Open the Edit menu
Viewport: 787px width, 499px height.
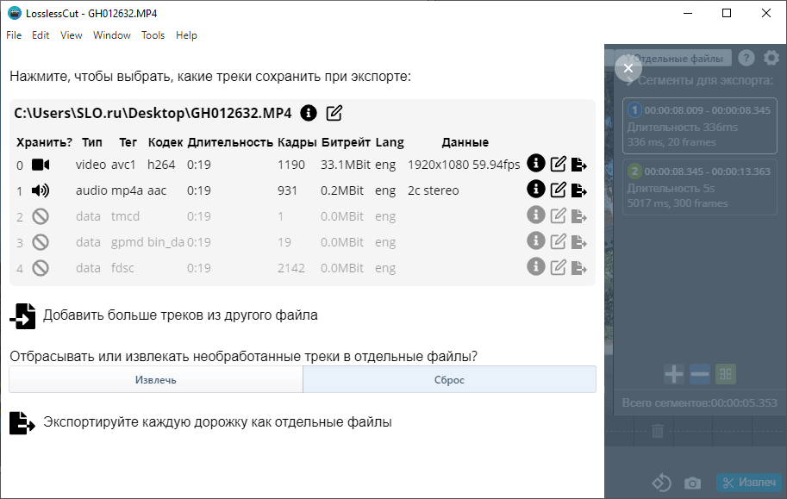click(x=41, y=35)
